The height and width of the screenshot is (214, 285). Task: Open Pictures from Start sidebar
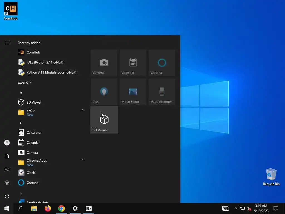point(7,169)
